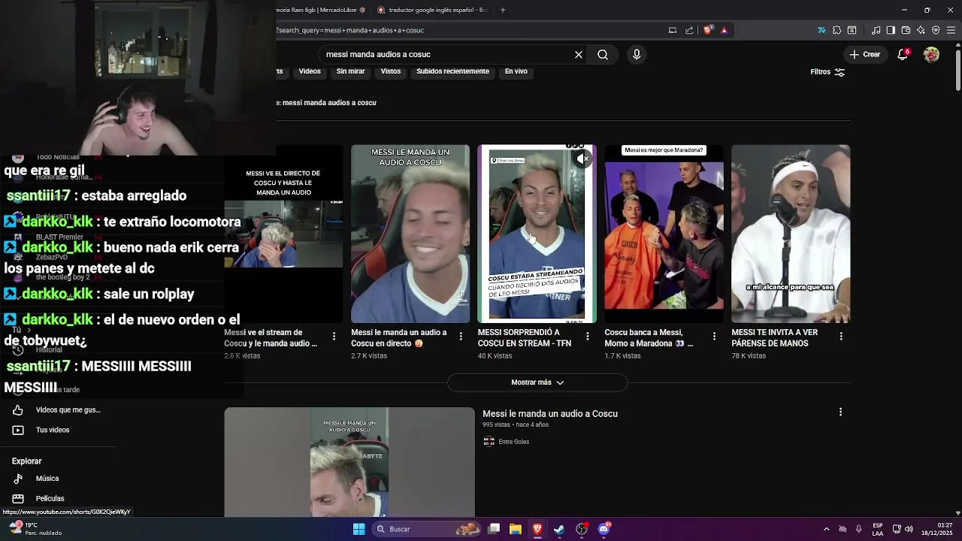The height and width of the screenshot is (541, 962).
Task: Open the media control music note icon
Action: 876,30
